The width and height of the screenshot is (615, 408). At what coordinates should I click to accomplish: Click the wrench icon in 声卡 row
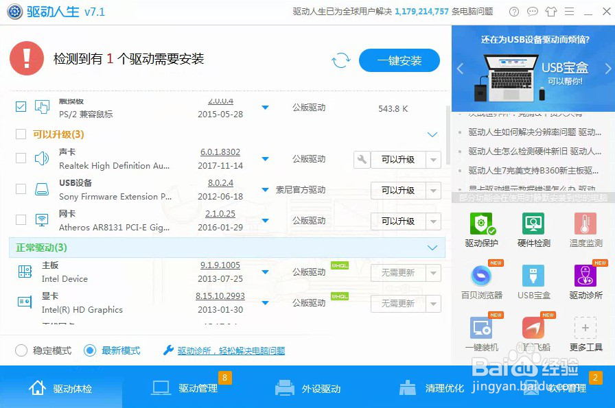(x=362, y=160)
